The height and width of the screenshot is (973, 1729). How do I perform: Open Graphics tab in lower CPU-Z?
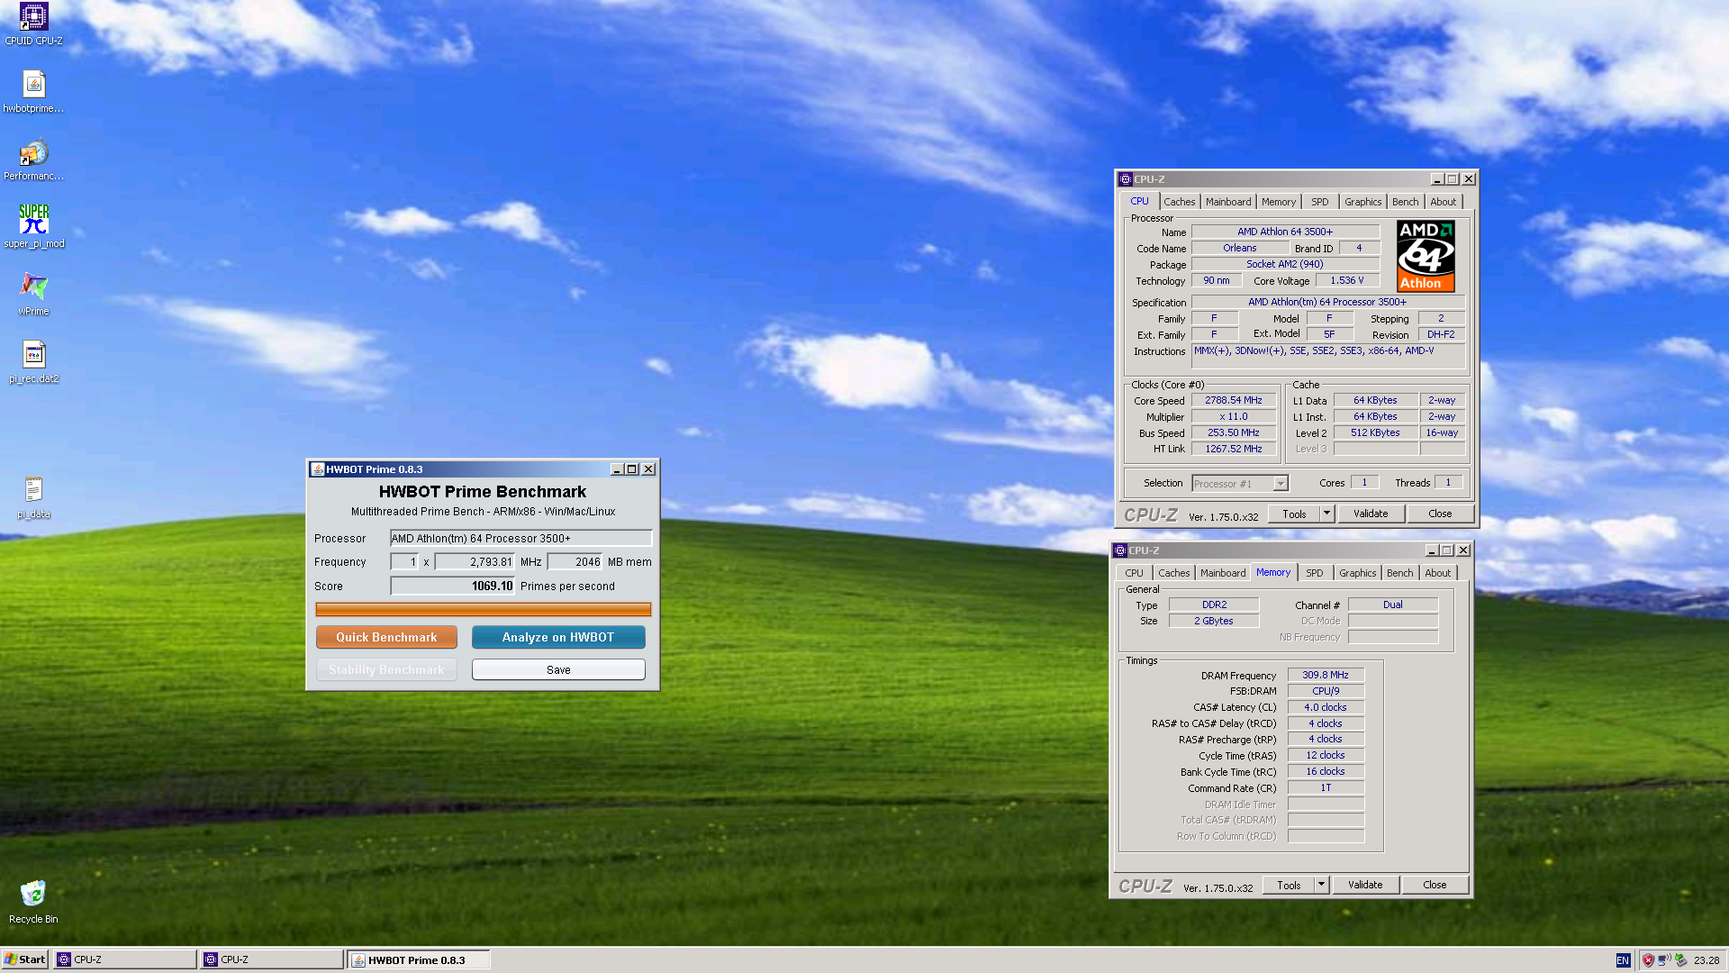[1357, 573]
